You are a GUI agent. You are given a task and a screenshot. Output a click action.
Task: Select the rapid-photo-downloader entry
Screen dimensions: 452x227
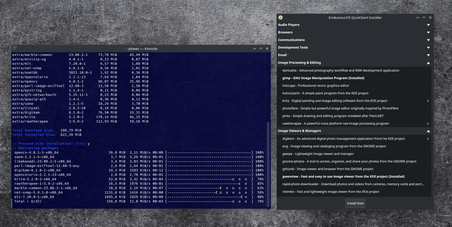coord(354,184)
